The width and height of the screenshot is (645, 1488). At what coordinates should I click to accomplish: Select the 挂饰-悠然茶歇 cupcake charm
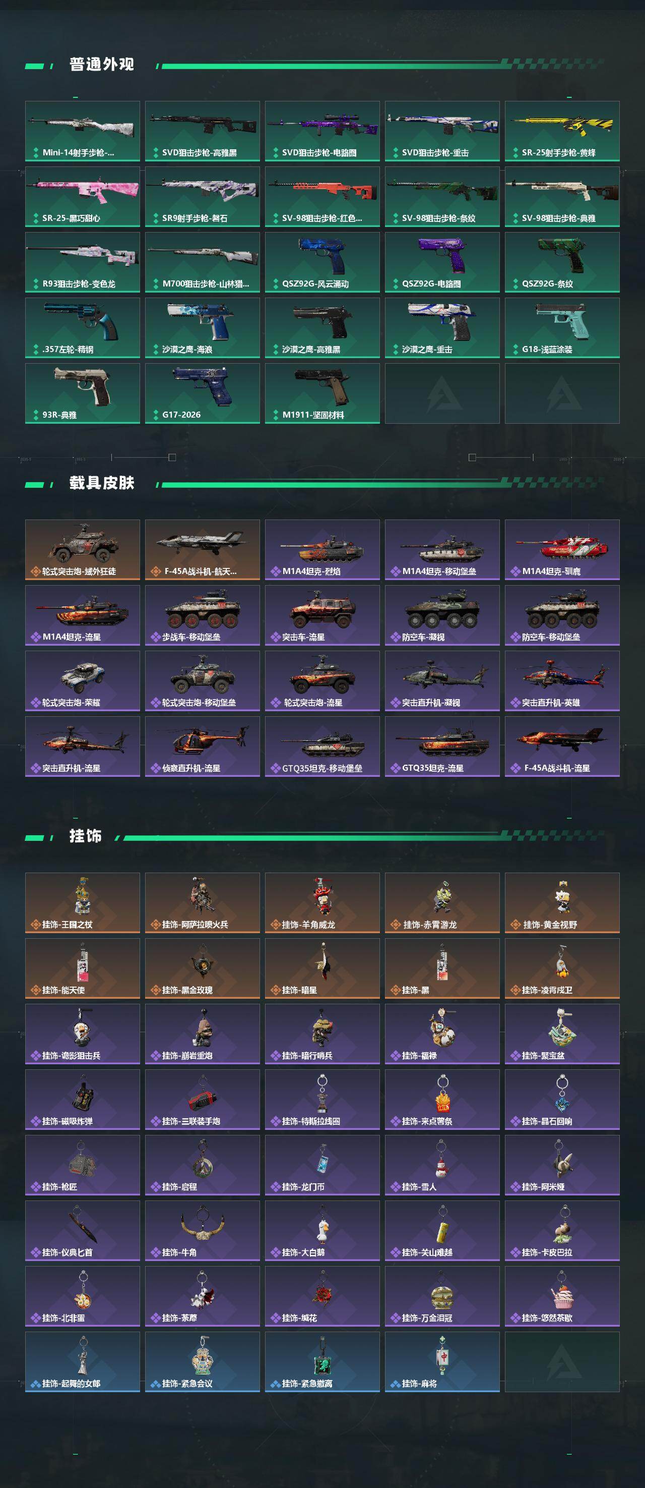562,1297
